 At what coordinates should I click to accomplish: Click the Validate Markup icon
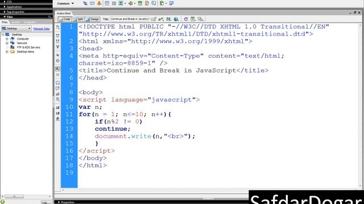[x=161, y=19]
